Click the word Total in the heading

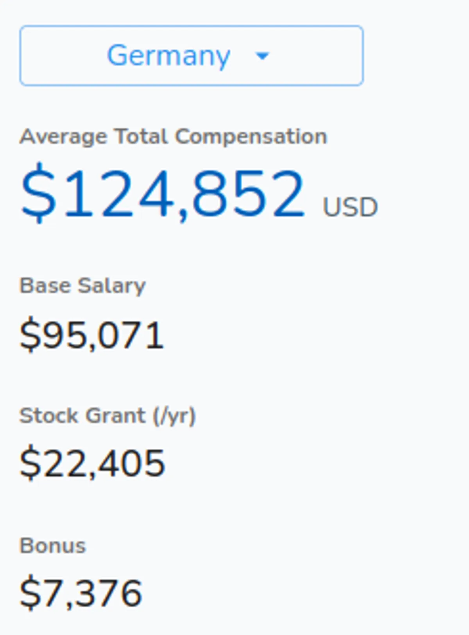tap(141, 137)
